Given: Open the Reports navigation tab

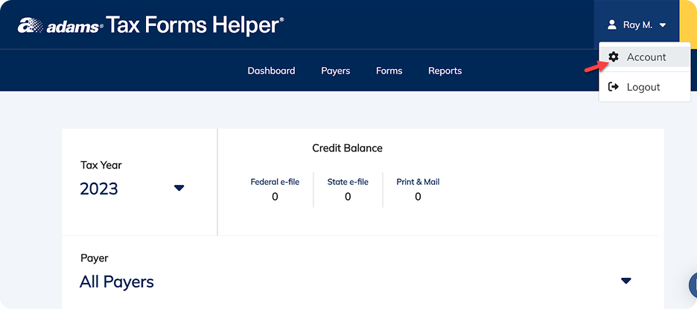Looking at the screenshot, I should click(x=445, y=71).
